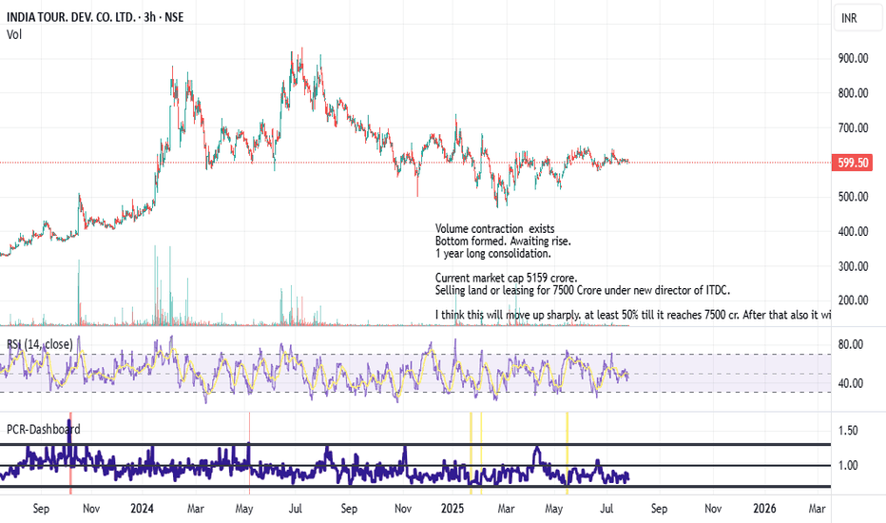Select the PCR-Dashboard indicator legend
This screenshot has height=523, width=886.
click(44, 429)
